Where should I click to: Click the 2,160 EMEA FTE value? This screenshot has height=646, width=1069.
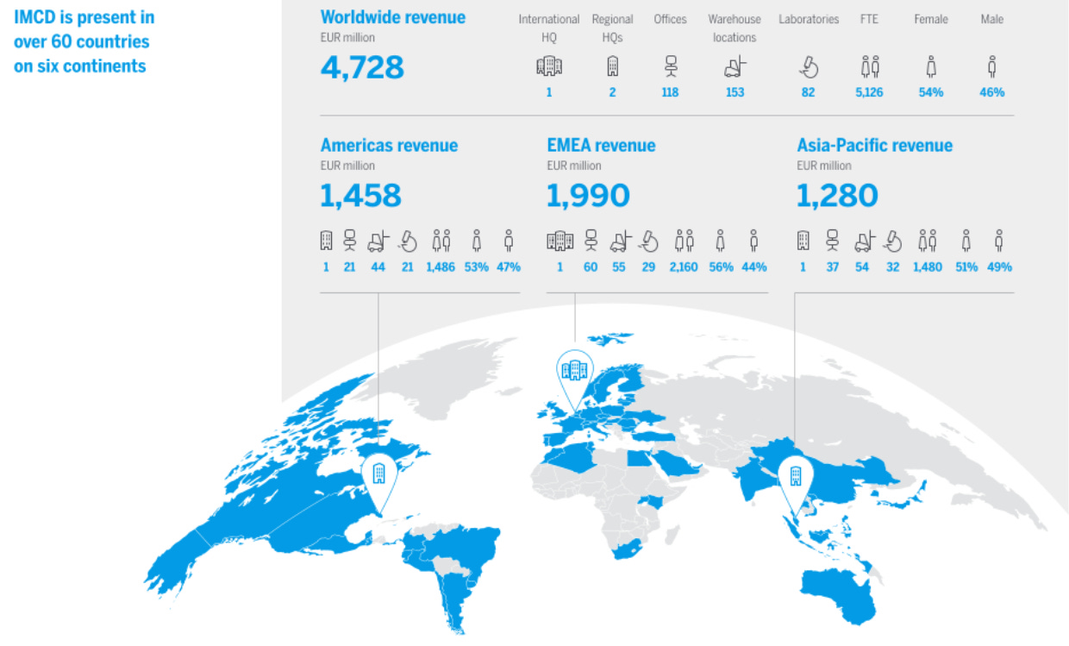click(684, 267)
